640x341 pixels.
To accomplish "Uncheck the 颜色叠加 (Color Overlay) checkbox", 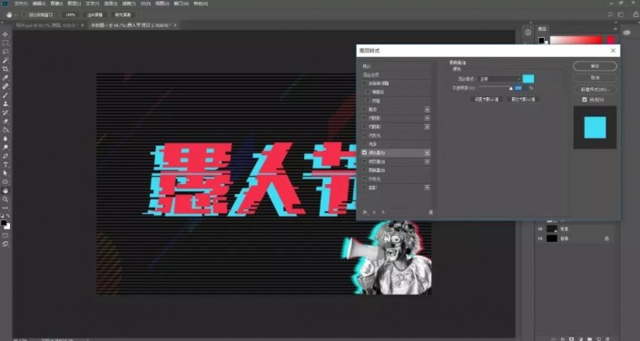I will pos(365,152).
